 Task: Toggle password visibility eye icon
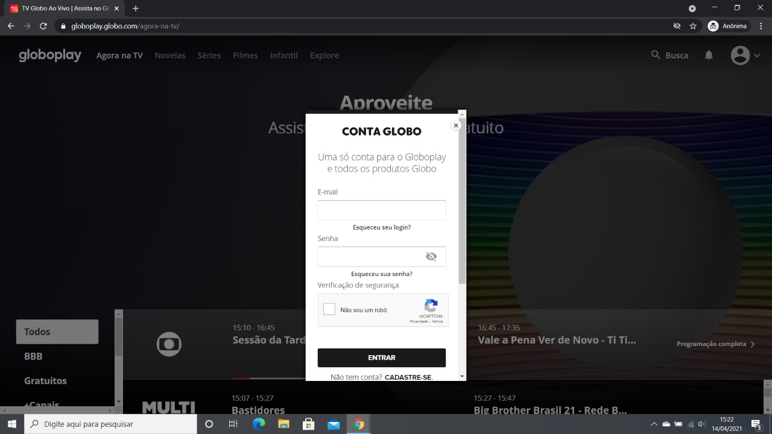[x=431, y=256]
